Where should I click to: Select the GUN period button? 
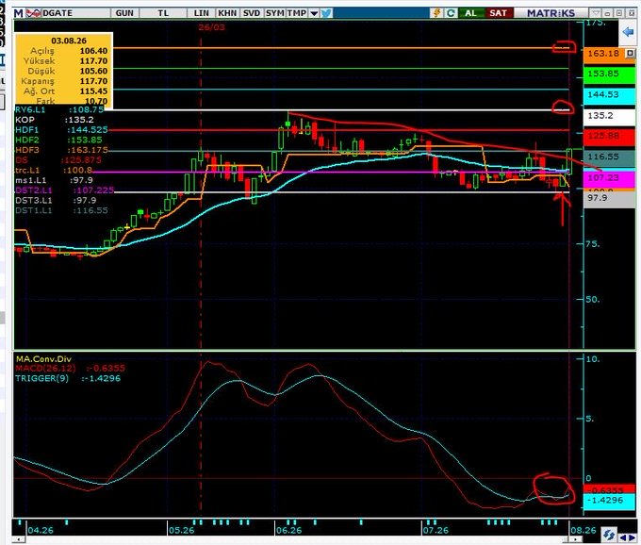coord(124,13)
